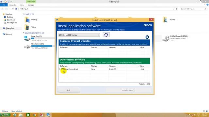Image resolution: width=209 pixels, height=117 pixels.
Task: Click the New Volume (H:) capacity bar
Action: (43, 46)
